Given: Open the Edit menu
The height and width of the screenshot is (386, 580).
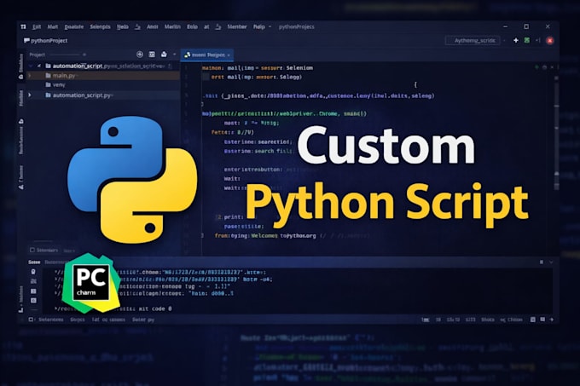Looking at the screenshot, I should click(37, 26).
